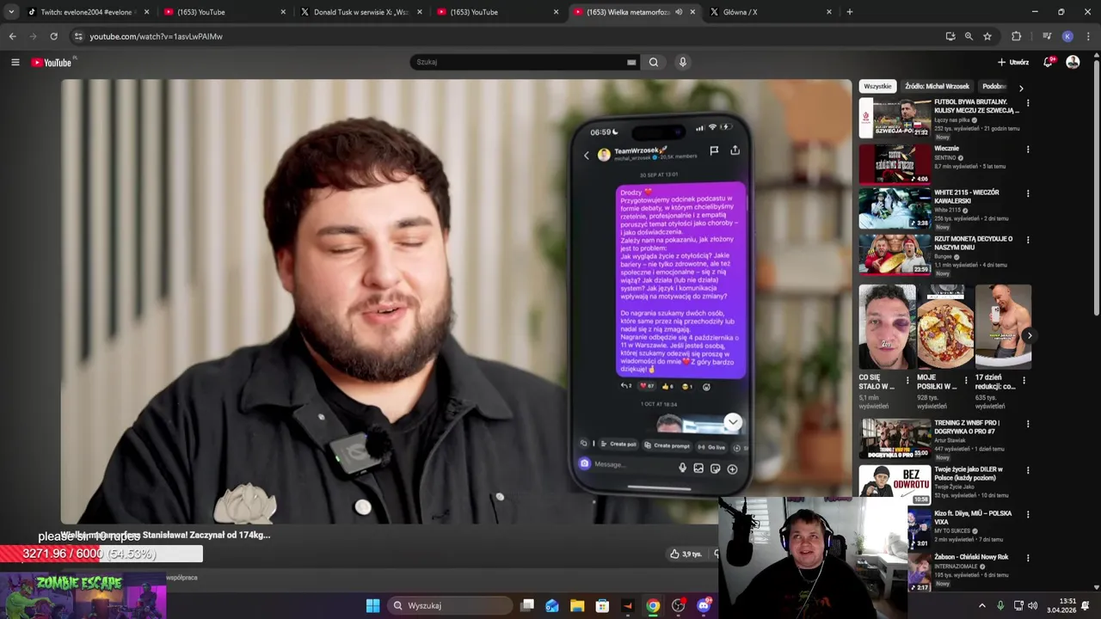Click the install/cast icon in address bar

(x=950, y=36)
